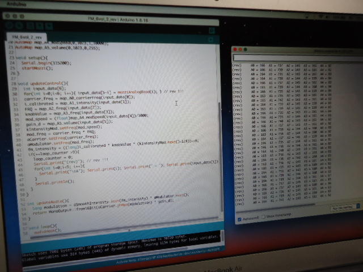Image resolution: width=363 pixels, height=272 pixels.
Task: Click the code editor vertical scrollbar
Action: (220, 156)
